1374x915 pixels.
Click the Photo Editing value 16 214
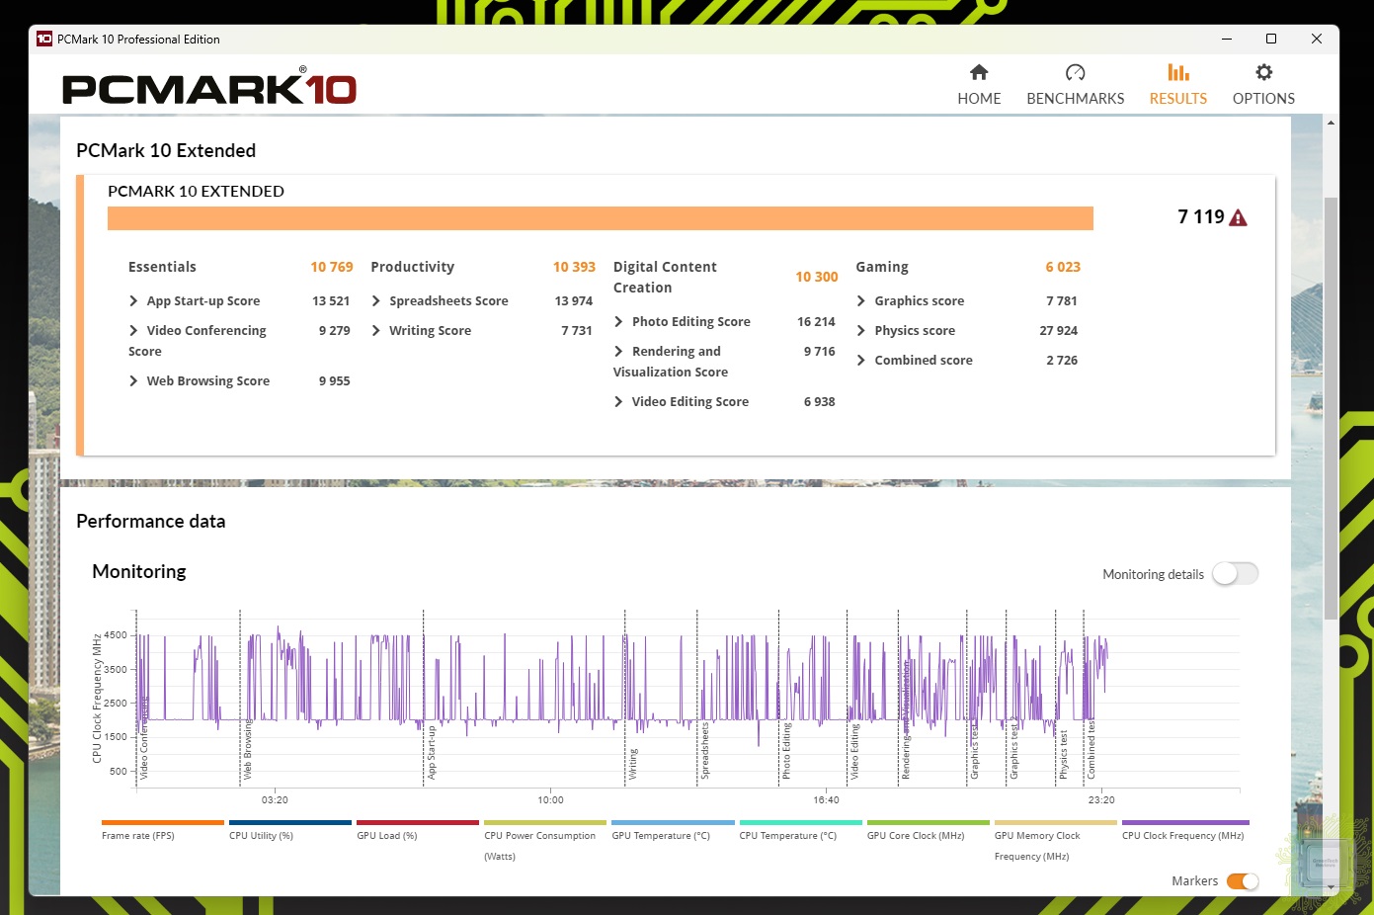[x=816, y=321]
